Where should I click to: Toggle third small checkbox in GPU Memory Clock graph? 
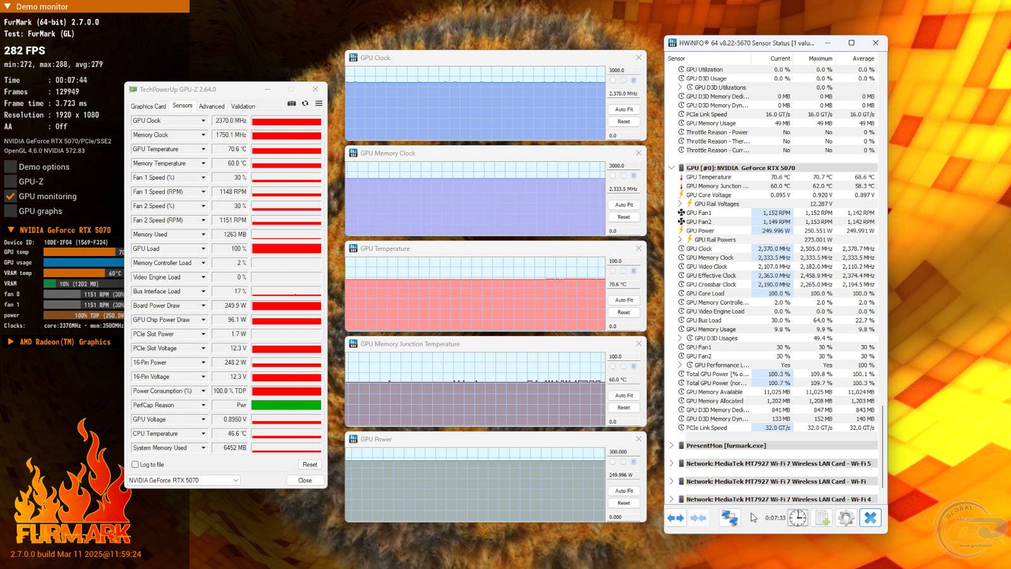pos(634,176)
